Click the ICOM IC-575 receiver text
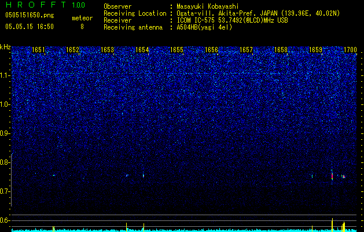This screenshot has height=232, width=364. pos(232,20)
